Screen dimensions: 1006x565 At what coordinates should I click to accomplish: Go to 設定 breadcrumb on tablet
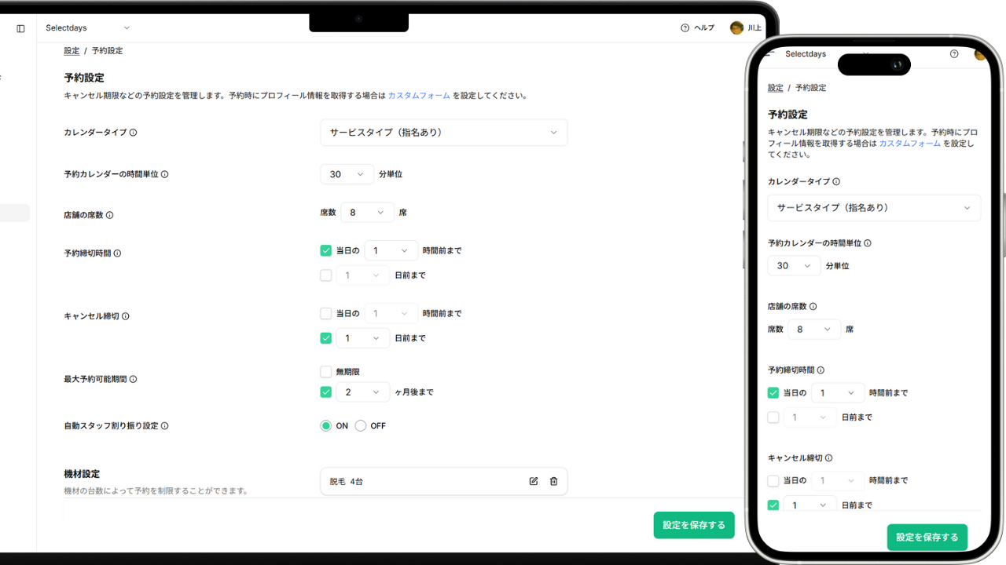(x=72, y=51)
